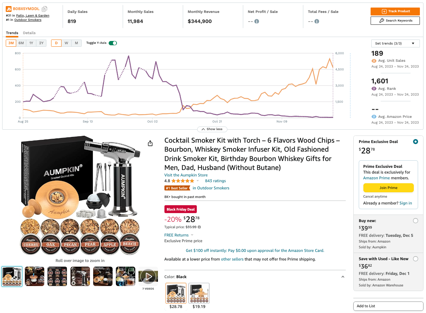Screen dimensions: 426x313
Task: Click the Track Product button
Action: click(x=395, y=11)
